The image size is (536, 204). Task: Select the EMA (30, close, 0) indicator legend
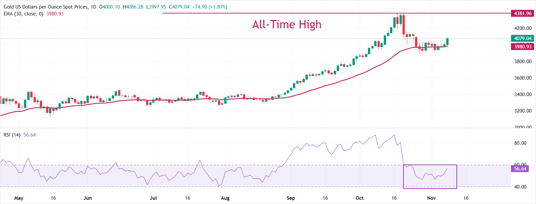(x=23, y=14)
